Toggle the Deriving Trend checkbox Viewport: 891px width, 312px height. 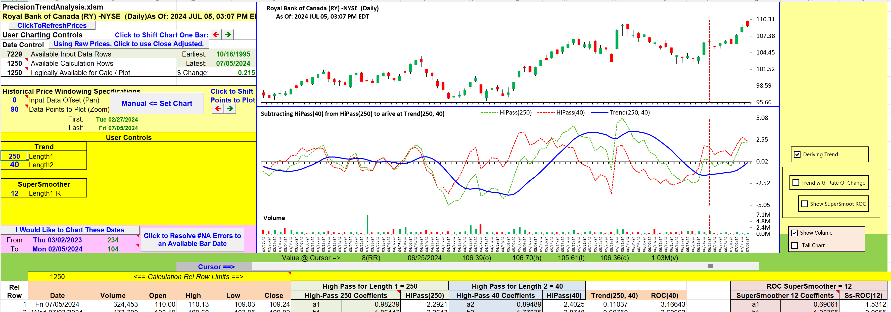(x=797, y=154)
